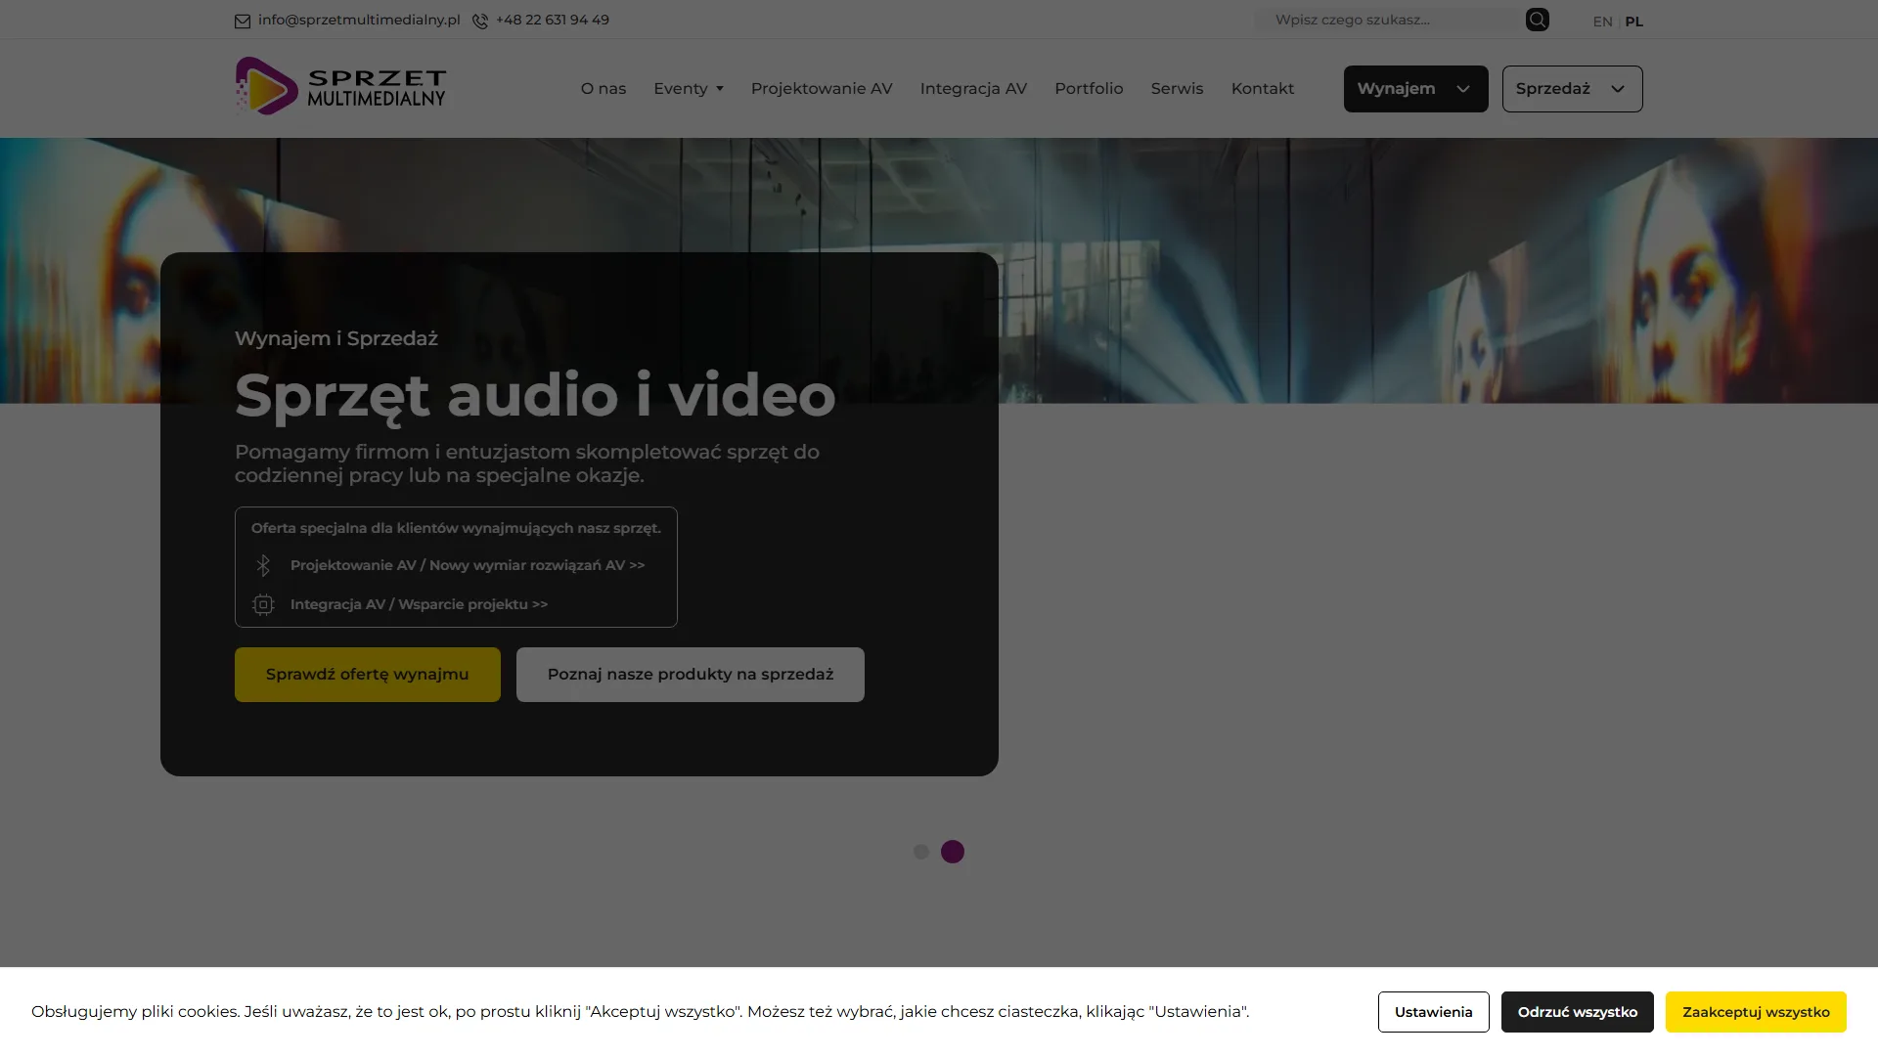Click 'Odrzuć wszystko' cookie button
The height and width of the screenshot is (1056, 1878).
click(x=1577, y=1012)
